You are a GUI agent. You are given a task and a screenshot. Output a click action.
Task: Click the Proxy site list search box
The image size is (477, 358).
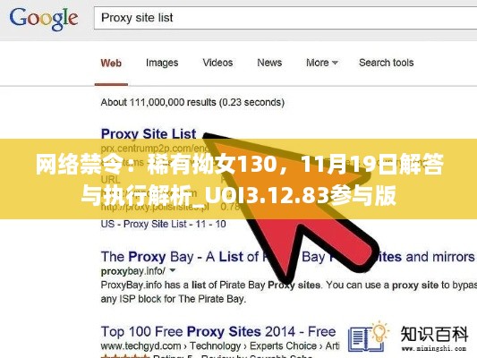[x=285, y=18]
